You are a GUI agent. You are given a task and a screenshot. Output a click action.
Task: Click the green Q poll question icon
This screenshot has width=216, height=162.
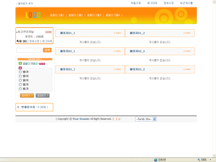[20, 63]
